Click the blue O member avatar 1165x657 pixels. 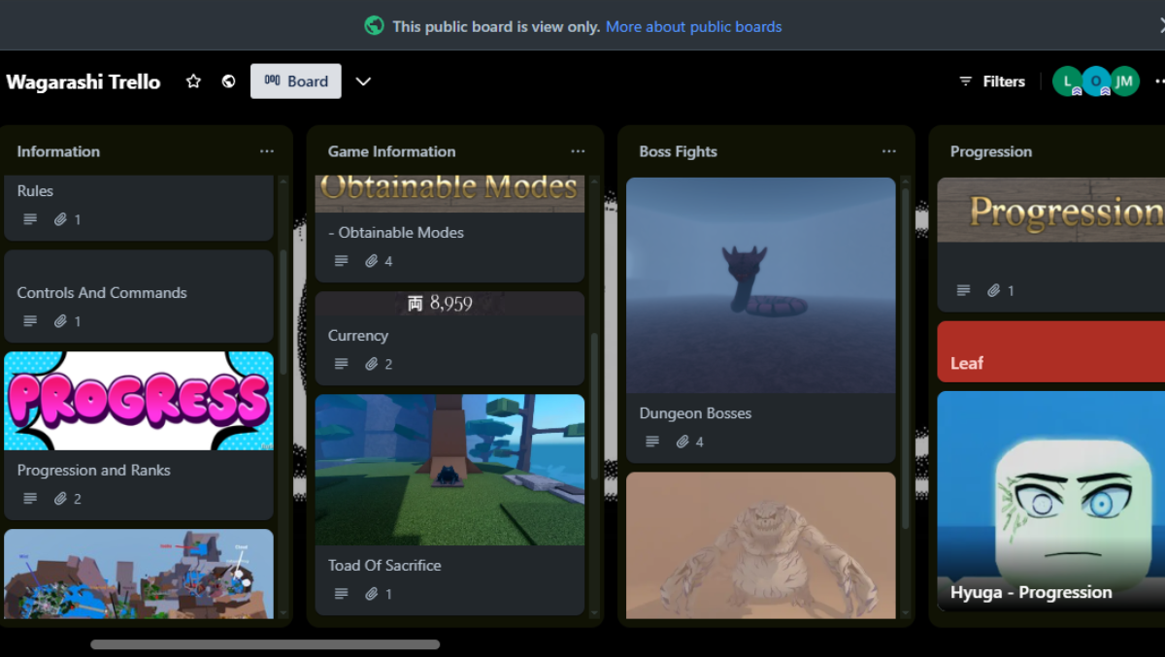(x=1096, y=82)
